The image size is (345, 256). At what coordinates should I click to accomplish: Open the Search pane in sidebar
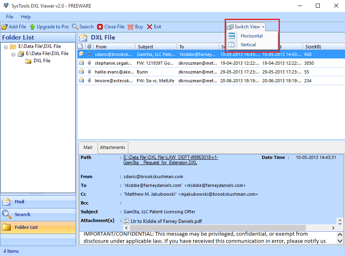coord(22,214)
